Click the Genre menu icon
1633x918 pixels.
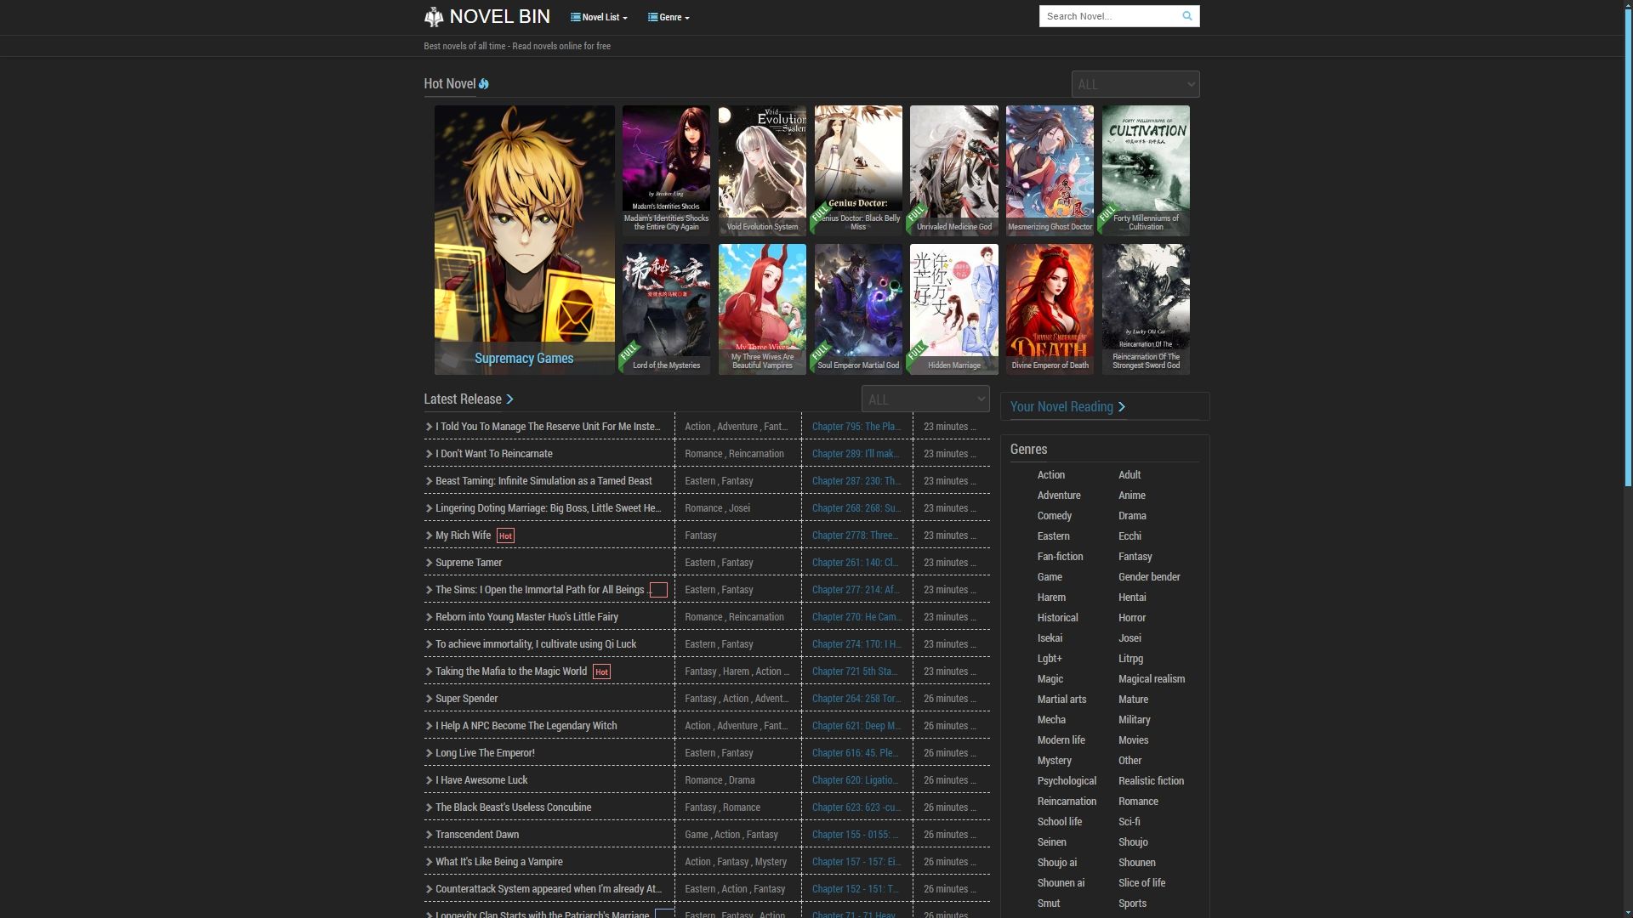point(652,17)
